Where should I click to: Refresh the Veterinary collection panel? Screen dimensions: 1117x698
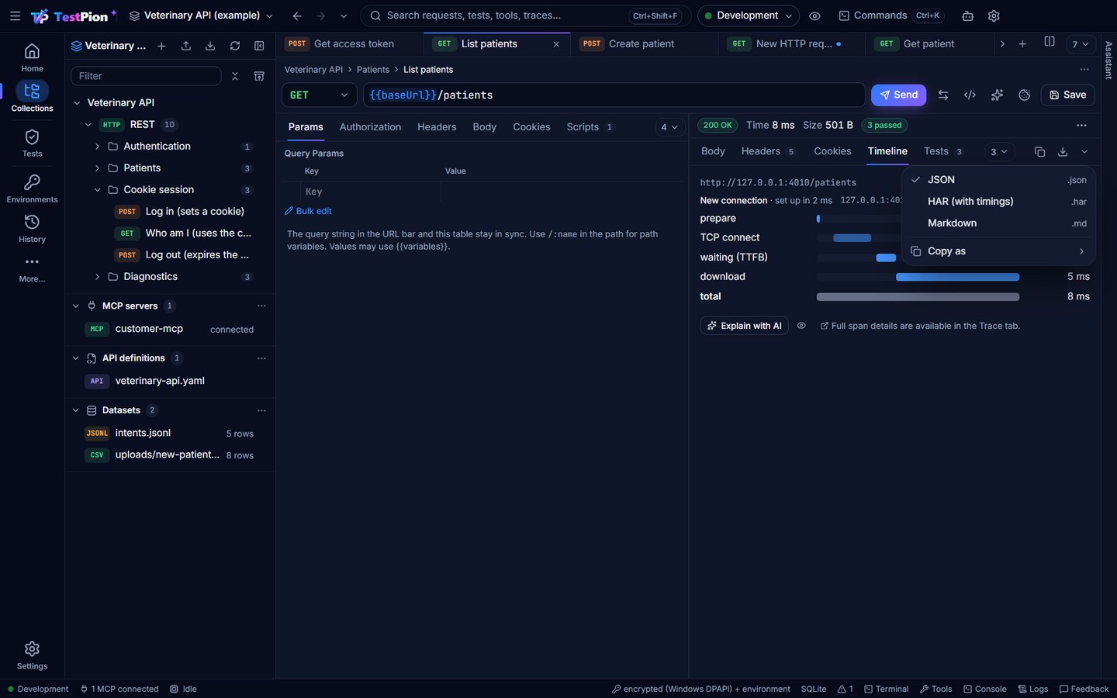tap(235, 46)
